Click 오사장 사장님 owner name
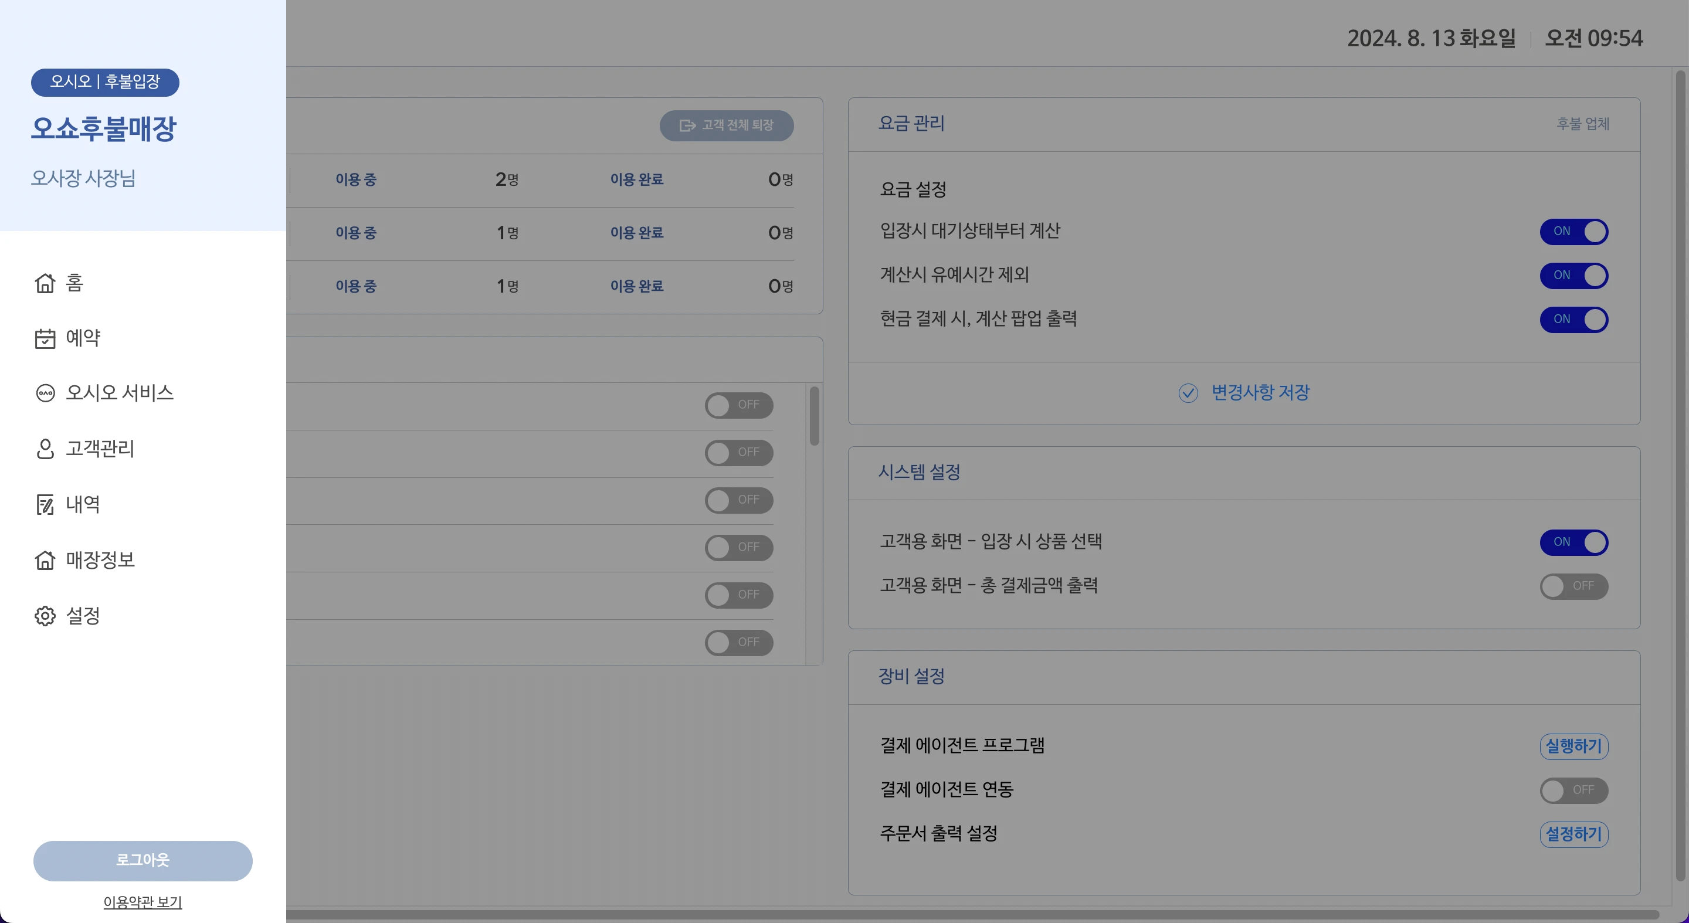The width and height of the screenshot is (1689, 923). (83, 178)
